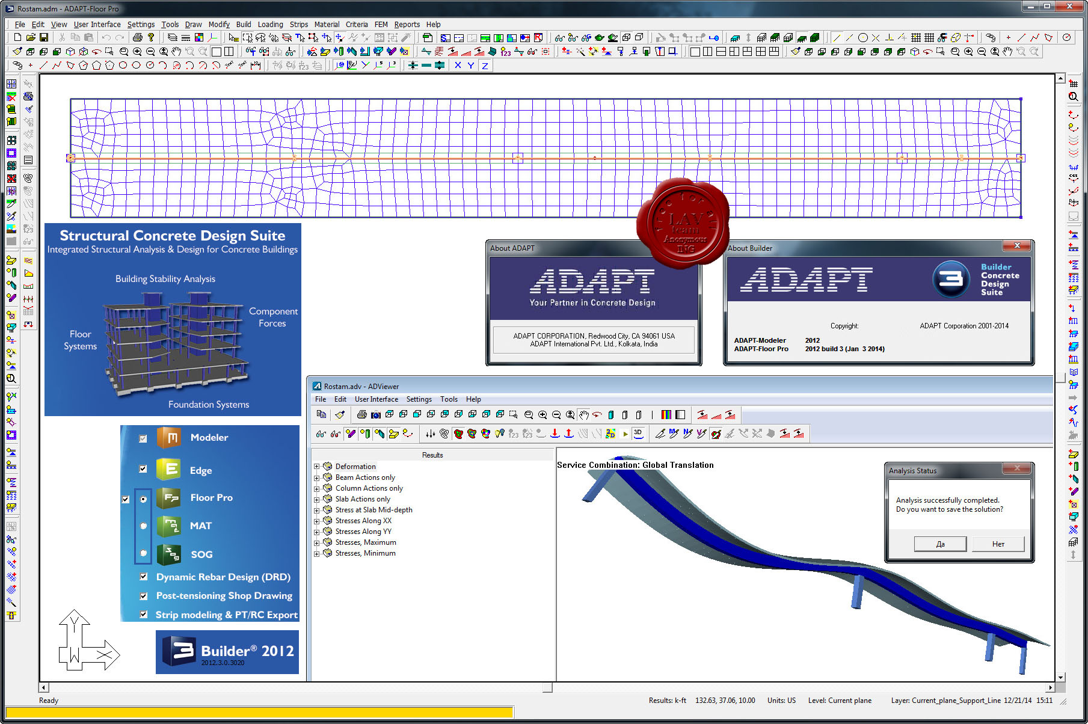Toggle the Dynamic Rebar Design (DRD) checkbox

click(143, 576)
